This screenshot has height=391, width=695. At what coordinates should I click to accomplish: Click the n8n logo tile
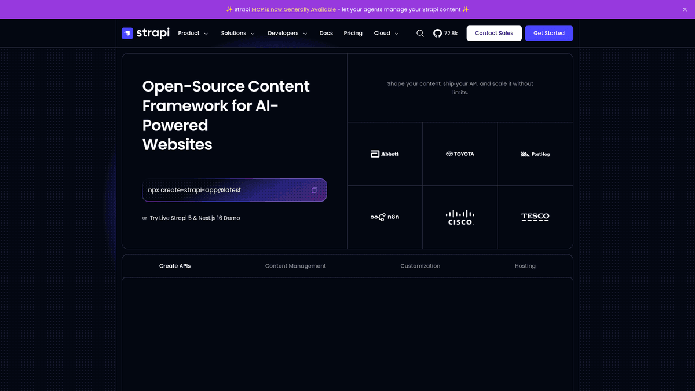point(385,217)
